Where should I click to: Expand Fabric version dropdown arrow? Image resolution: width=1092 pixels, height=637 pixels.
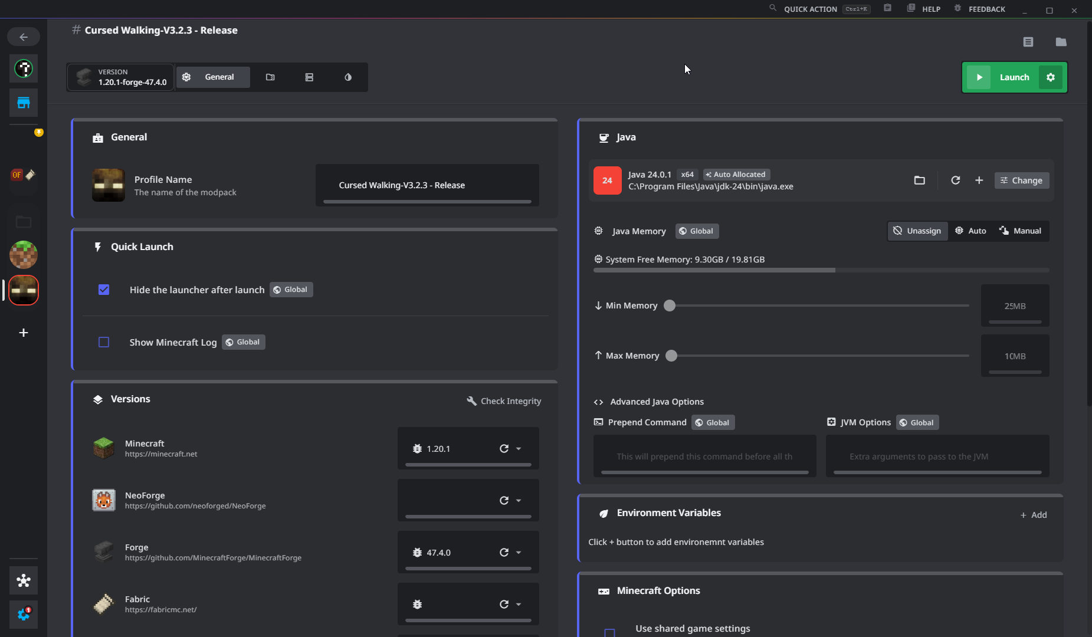[519, 605]
